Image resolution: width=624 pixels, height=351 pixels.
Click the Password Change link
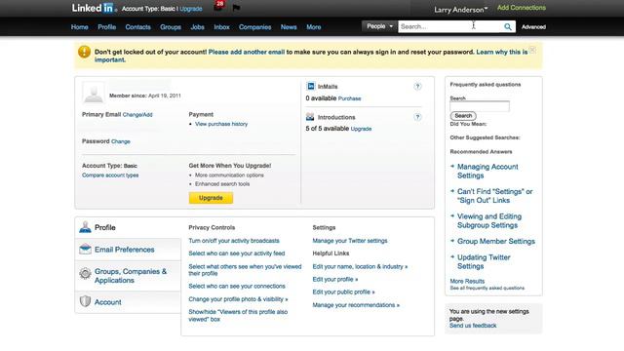click(x=121, y=141)
